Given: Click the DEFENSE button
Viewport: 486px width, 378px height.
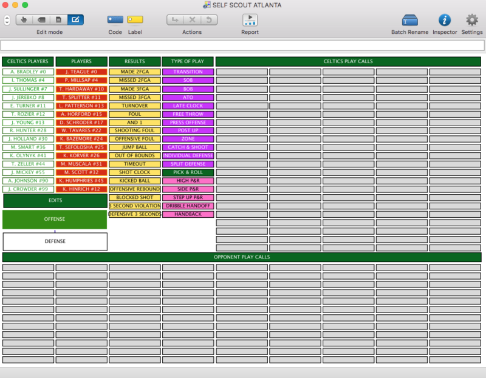Looking at the screenshot, I should point(55,241).
